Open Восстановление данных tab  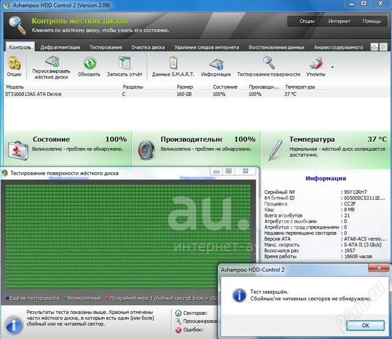[x=277, y=47]
